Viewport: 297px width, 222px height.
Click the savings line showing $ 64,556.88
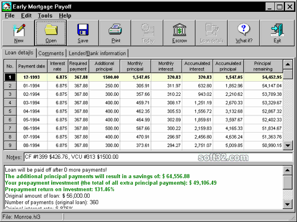click(x=97, y=176)
